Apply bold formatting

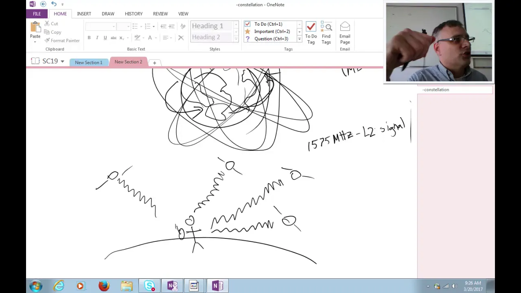(89, 38)
